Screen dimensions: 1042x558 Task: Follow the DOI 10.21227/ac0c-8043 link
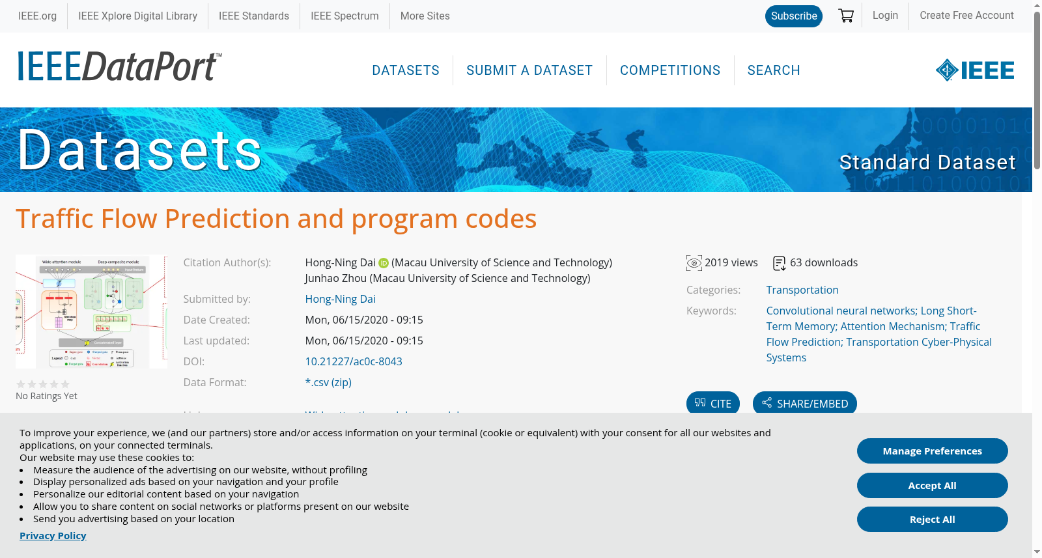354,361
